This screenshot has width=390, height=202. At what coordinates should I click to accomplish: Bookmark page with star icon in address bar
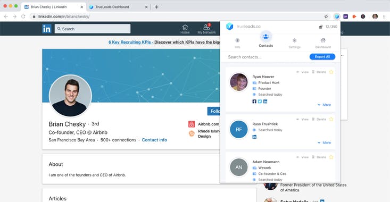click(x=326, y=16)
